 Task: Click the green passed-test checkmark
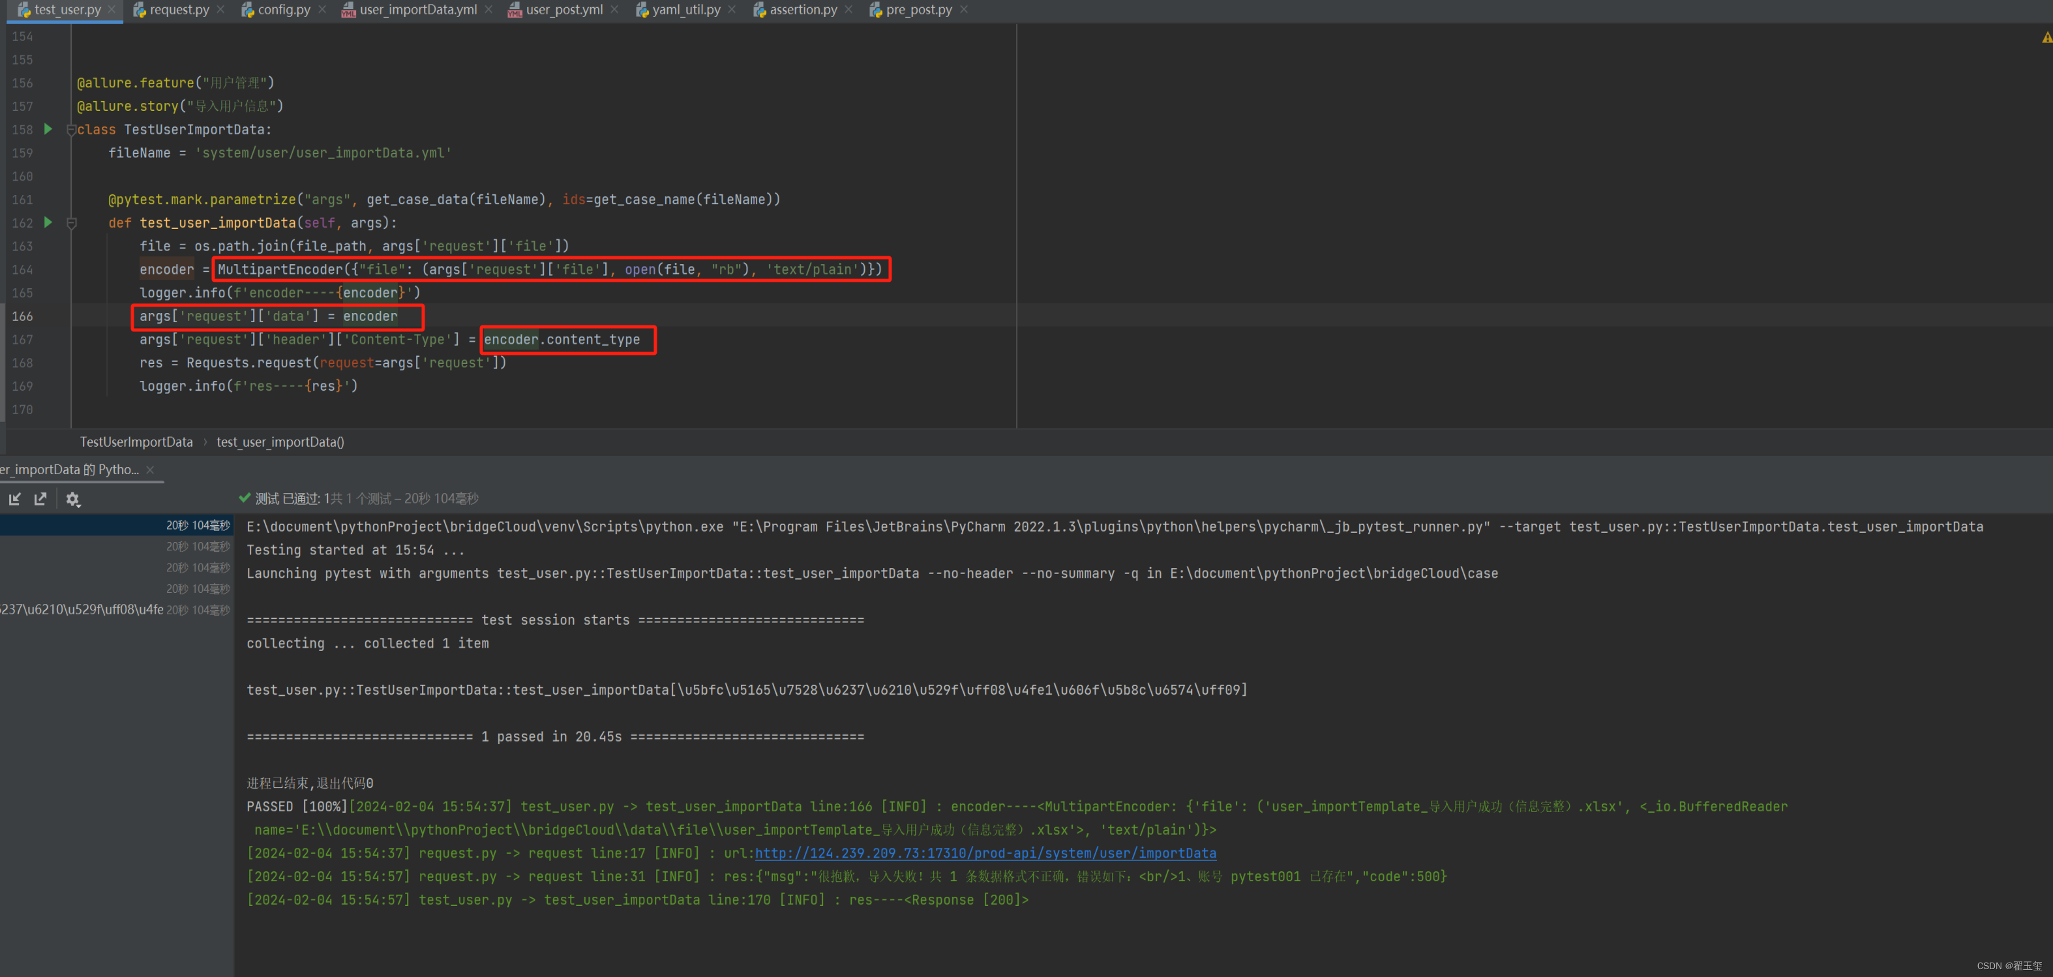tap(244, 498)
